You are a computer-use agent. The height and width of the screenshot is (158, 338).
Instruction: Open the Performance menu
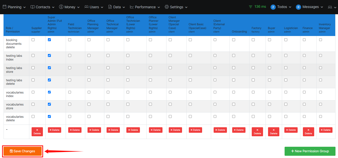point(145,7)
